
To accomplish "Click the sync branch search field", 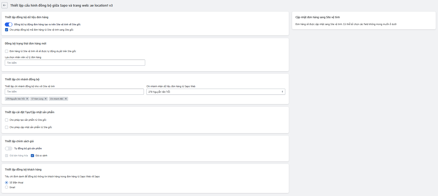I will [74, 92].
